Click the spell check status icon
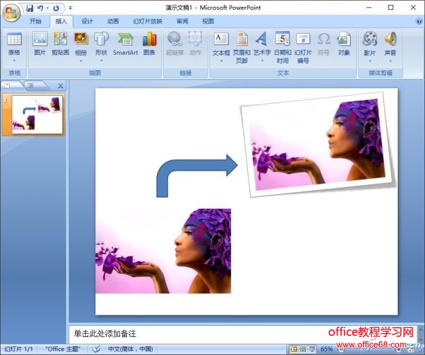 (x=96, y=349)
